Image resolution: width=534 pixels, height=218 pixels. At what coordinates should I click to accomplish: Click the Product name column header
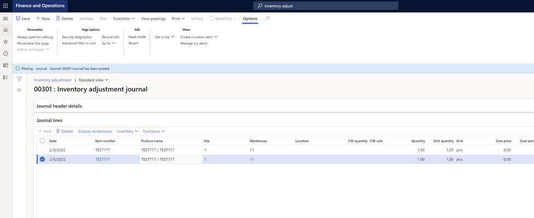[x=152, y=141]
